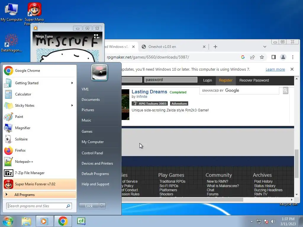Open shutdown options arrow beside Lock
303x227 pixels.
[x=102, y=206]
